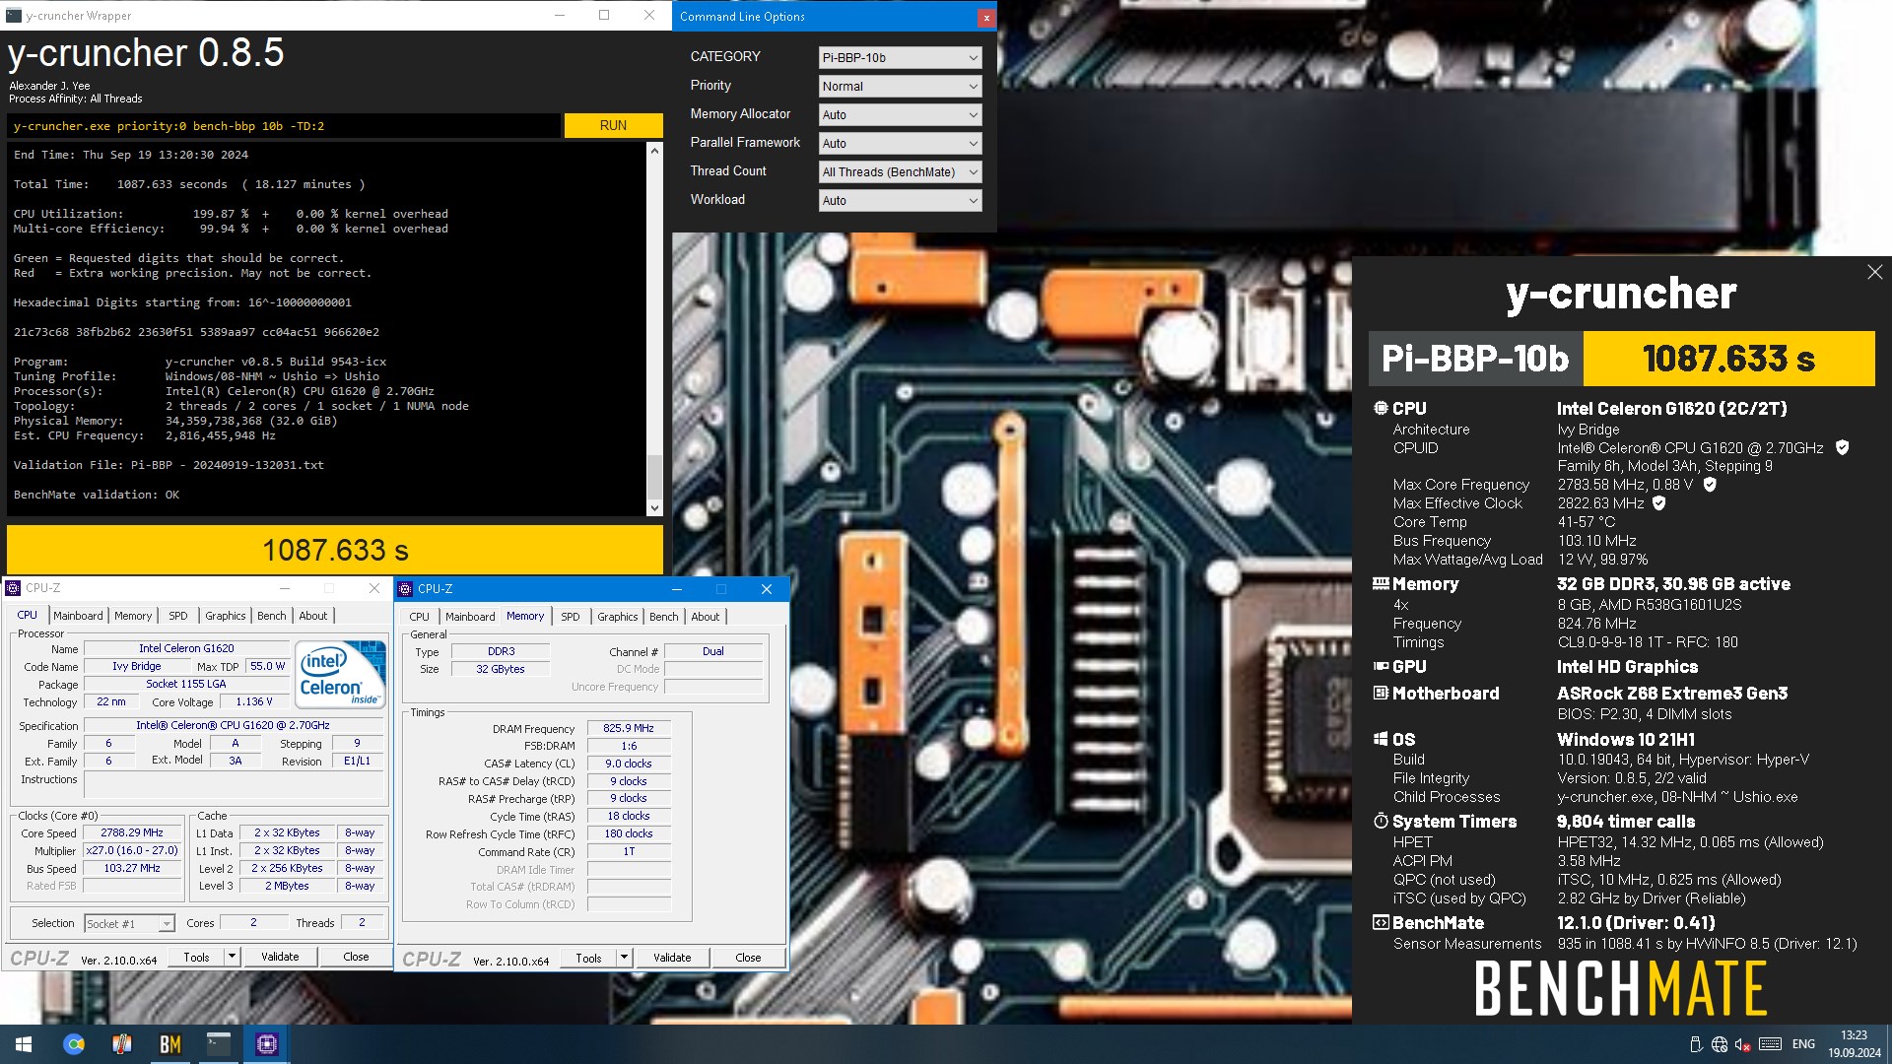Open the Selection Socket #1 dropdown in CPU-Z
This screenshot has width=1892, height=1064.
129,923
